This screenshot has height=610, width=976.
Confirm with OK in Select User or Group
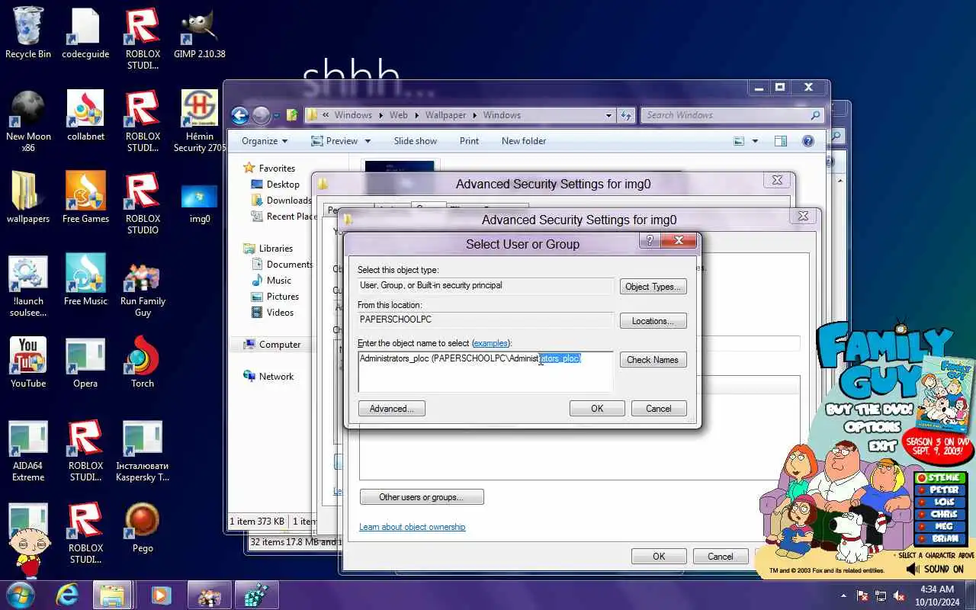pos(597,409)
